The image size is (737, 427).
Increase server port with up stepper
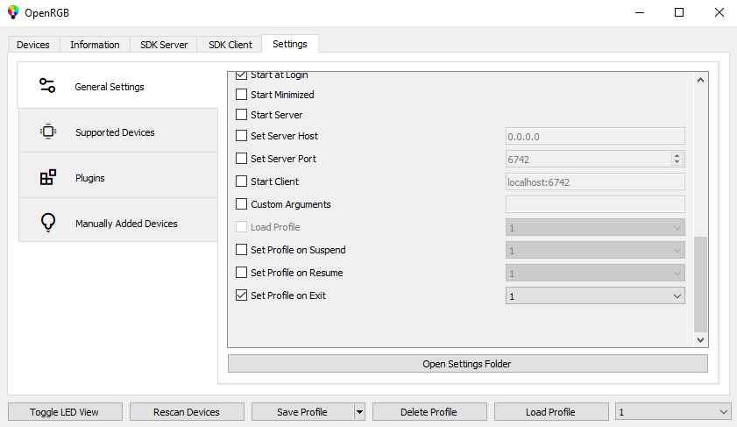[677, 156]
